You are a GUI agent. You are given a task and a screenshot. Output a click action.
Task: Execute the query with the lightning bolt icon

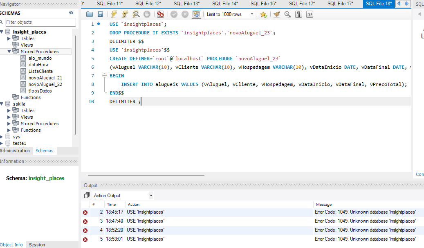tap(114, 14)
